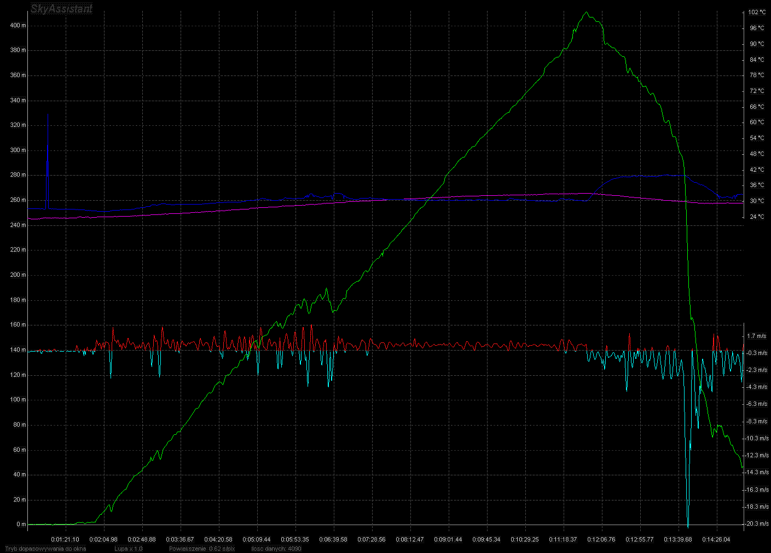Viewport: 771px width, 553px height.
Task: Click the 'Powiekszenie: 0.62 s/pix' status text
Action: click(x=202, y=549)
